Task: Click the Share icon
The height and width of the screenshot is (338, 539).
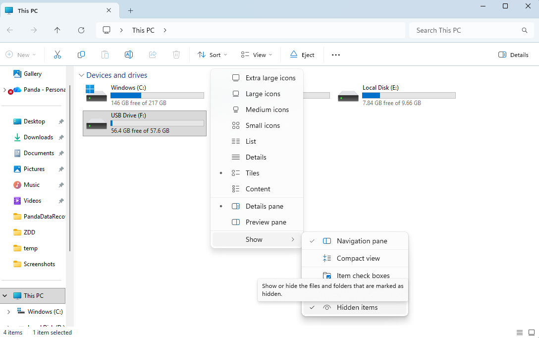Action: click(153, 55)
